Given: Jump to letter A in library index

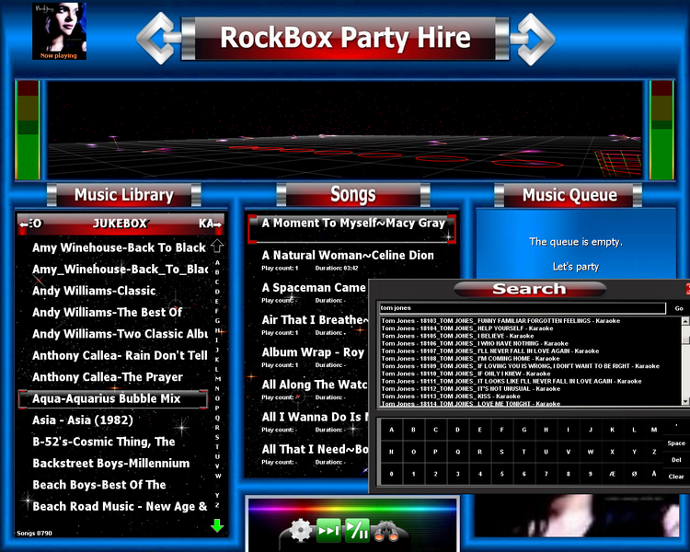Looking at the screenshot, I should [217, 262].
